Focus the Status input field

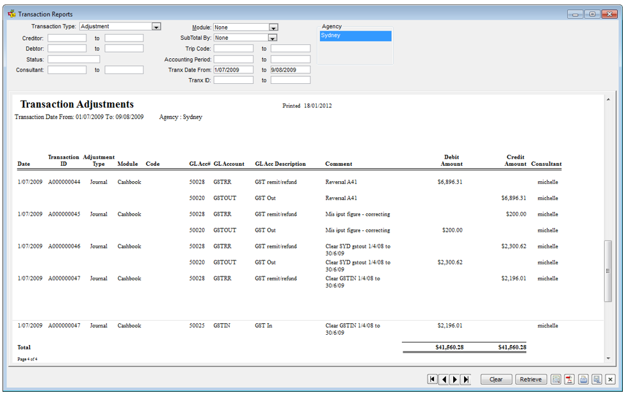tap(74, 59)
